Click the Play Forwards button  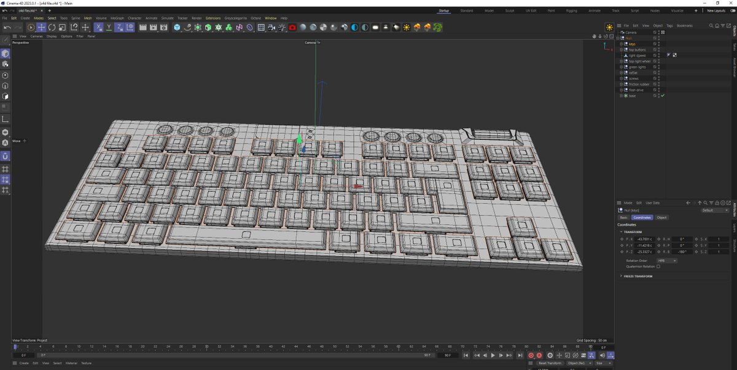[493, 355]
